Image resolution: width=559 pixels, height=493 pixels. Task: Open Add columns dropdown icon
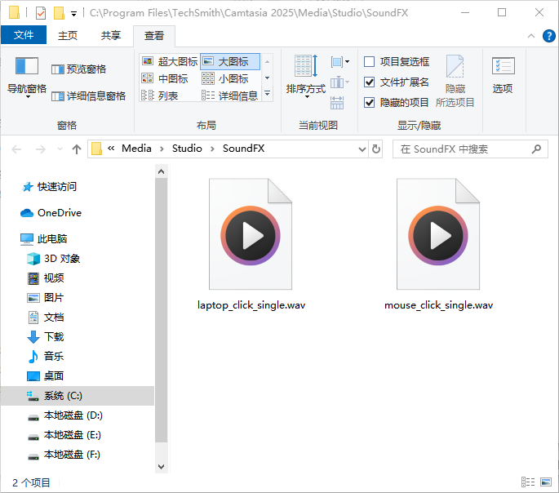[339, 82]
